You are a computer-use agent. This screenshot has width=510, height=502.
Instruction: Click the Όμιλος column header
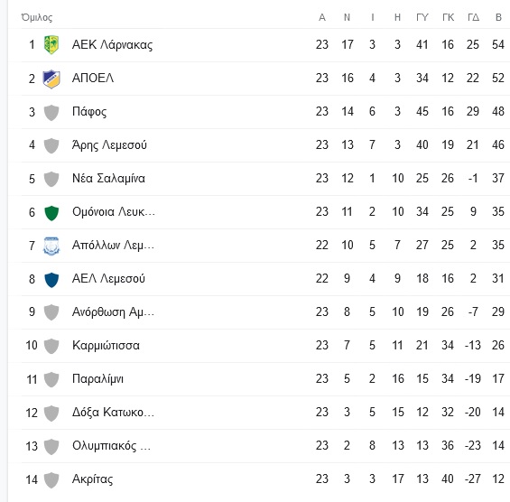(37, 17)
